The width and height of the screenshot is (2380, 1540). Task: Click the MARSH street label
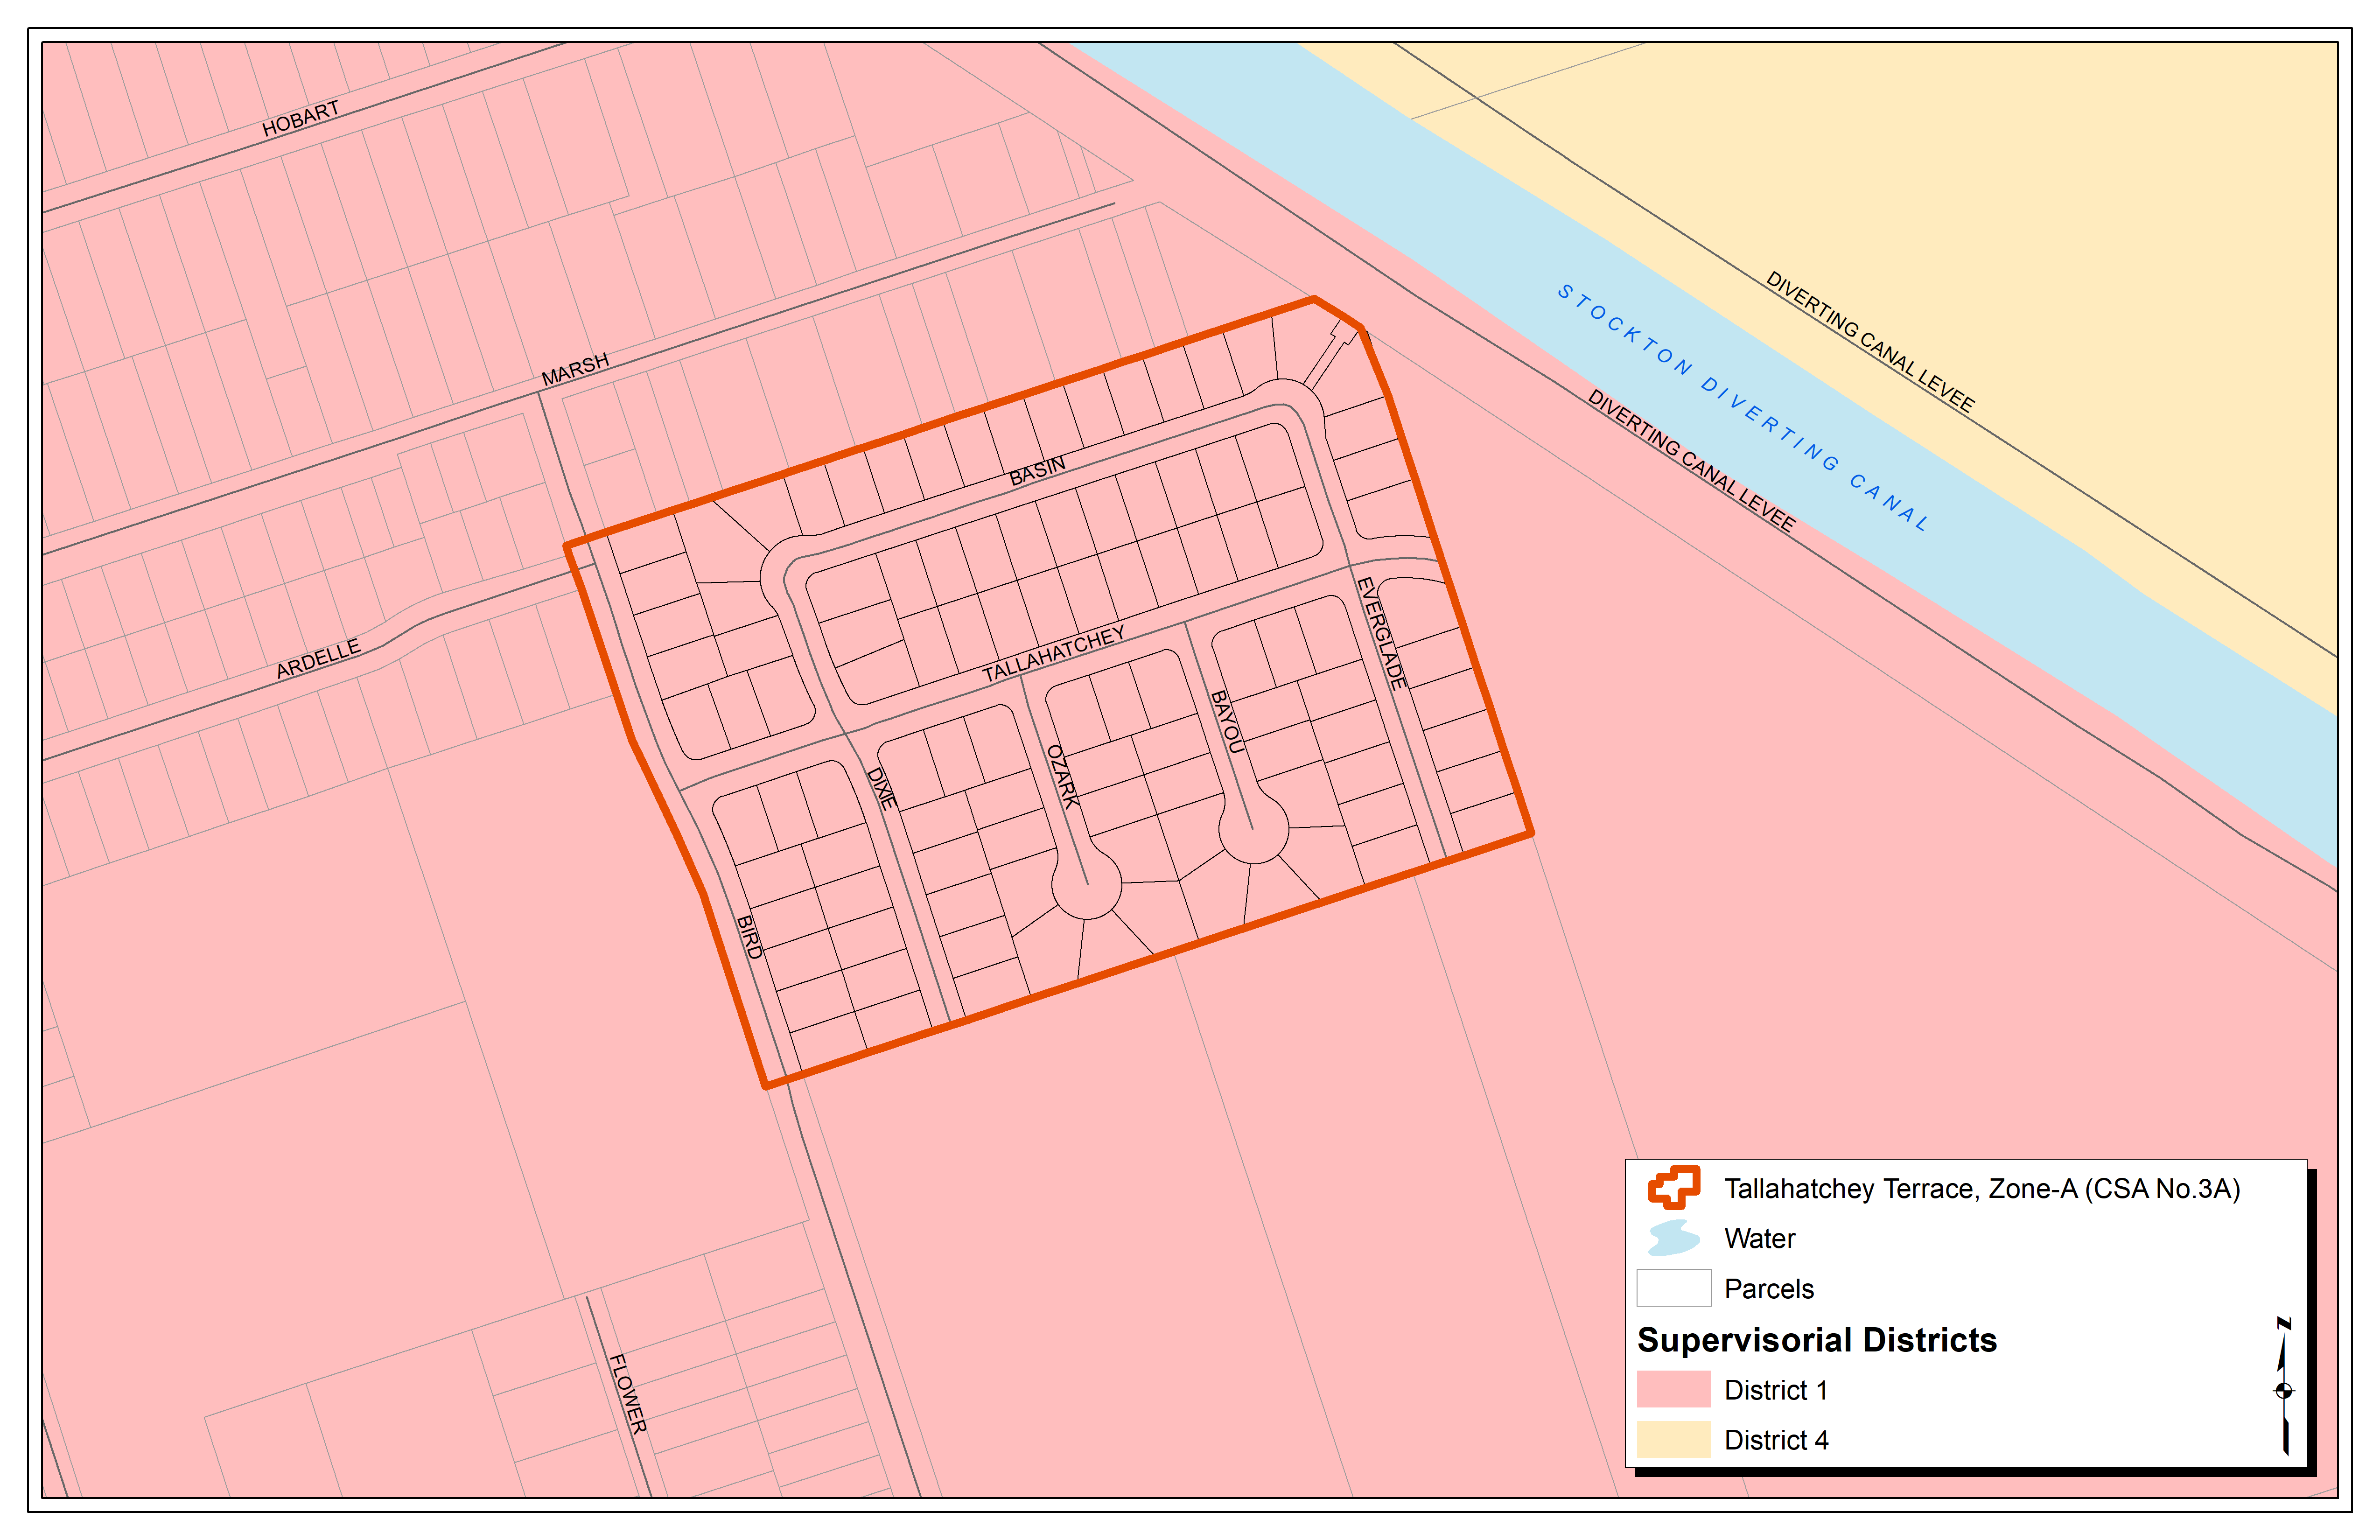tap(575, 369)
